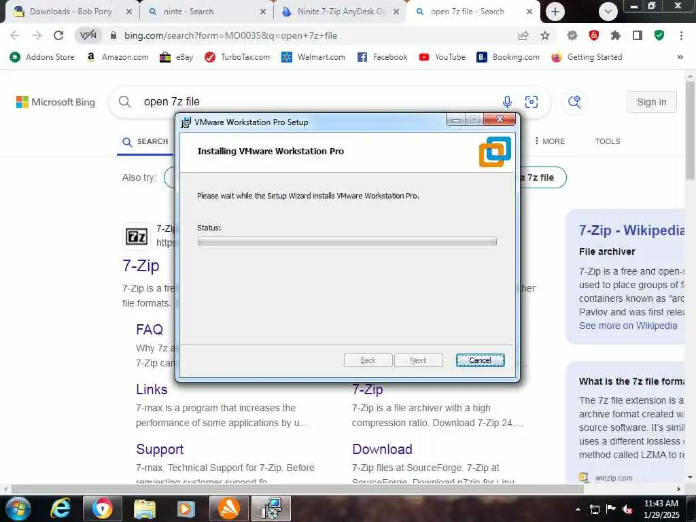The height and width of the screenshot is (522, 696).
Task: Click Cancel in the VMware setup dialog
Action: tap(480, 360)
